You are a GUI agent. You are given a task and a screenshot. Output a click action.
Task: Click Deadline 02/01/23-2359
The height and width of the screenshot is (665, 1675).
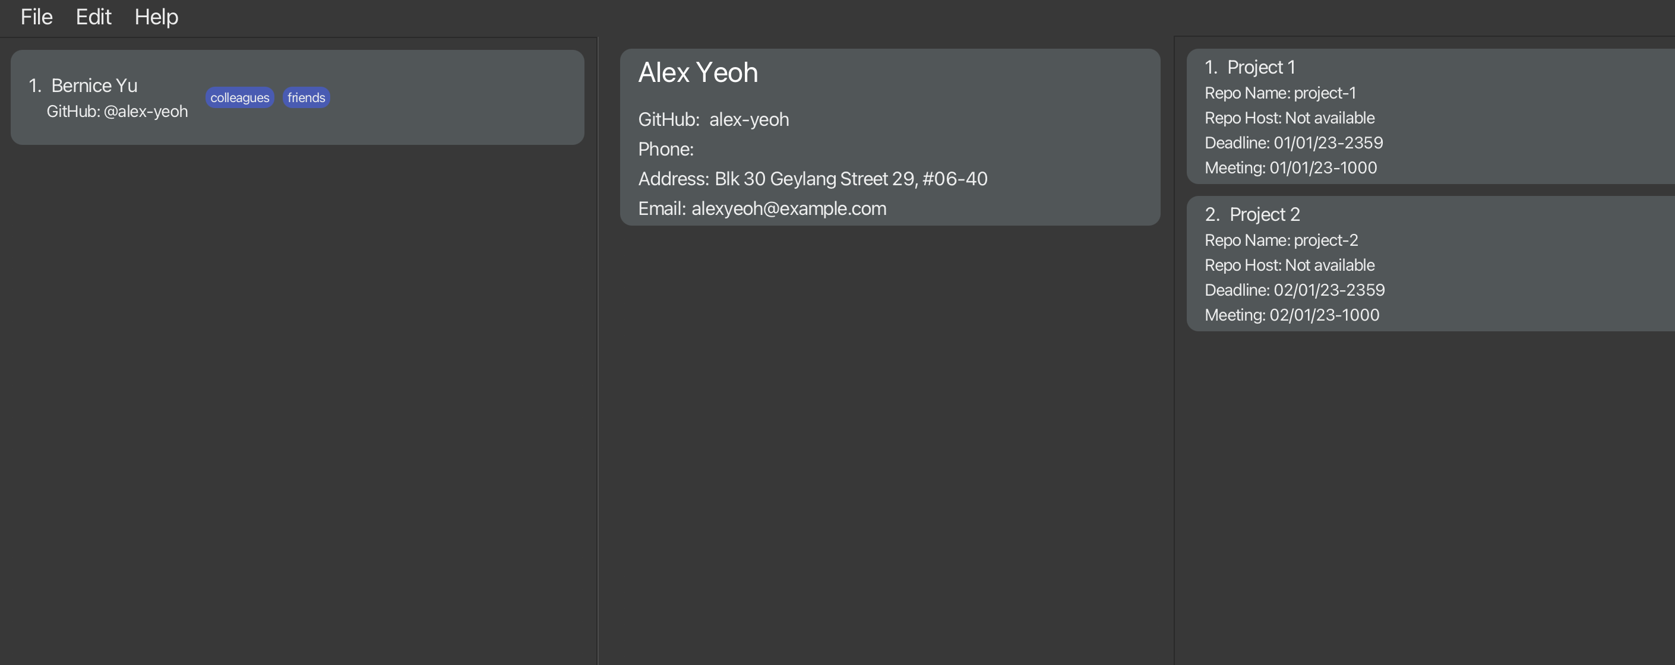1295,290
